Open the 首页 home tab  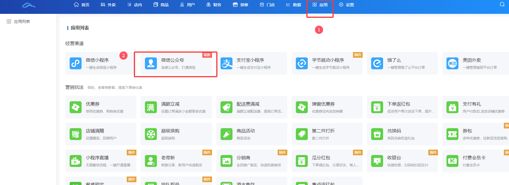point(82,5)
